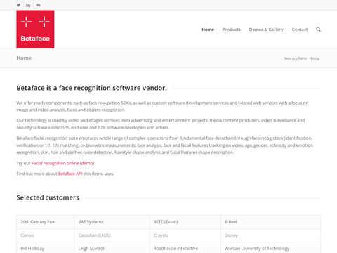Select the B-Reel cell

coord(270,222)
